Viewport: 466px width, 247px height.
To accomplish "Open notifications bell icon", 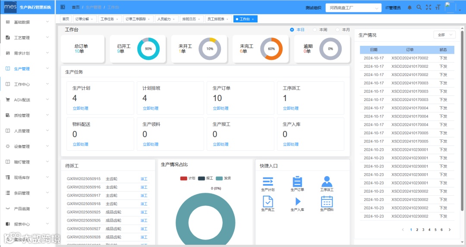I will (409, 7).
